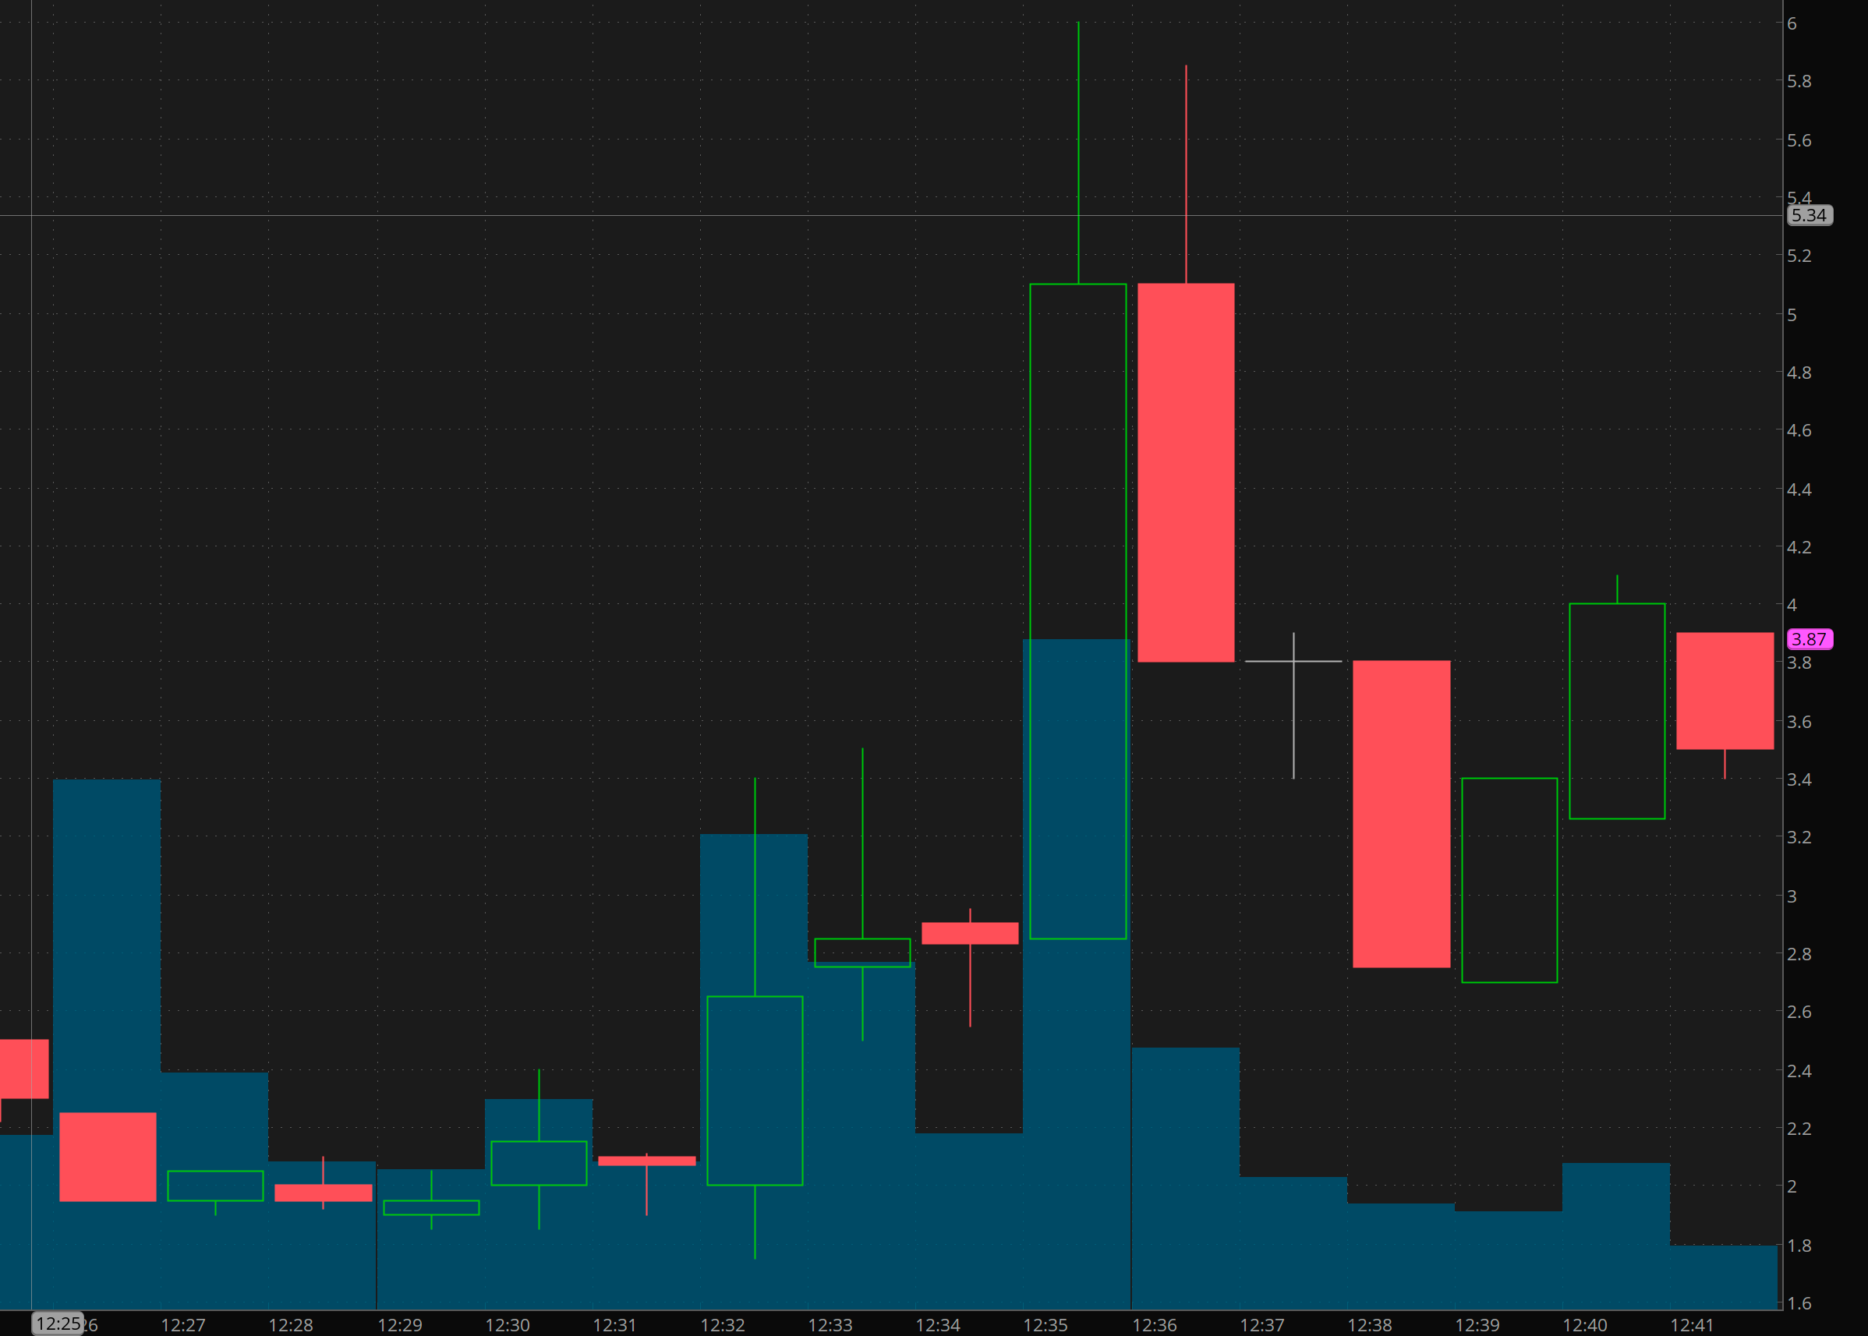1868x1336 pixels.
Task: Select the tall green 12:35 candle body
Action: (1078, 610)
